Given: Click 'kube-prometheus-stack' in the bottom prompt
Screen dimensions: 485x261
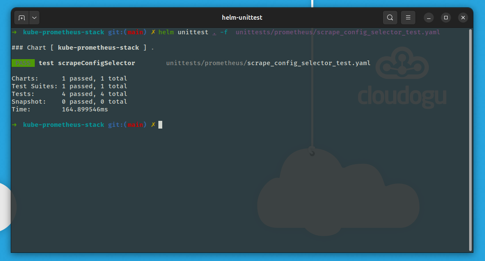Looking at the screenshot, I should (x=64, y=125).
